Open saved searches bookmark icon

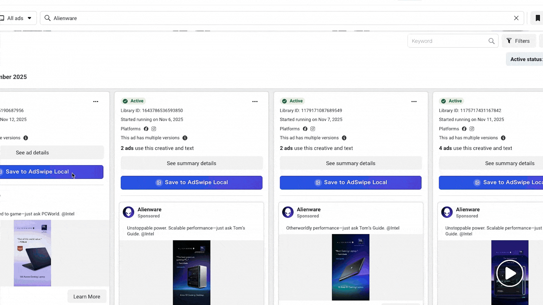tap(537, 18)
